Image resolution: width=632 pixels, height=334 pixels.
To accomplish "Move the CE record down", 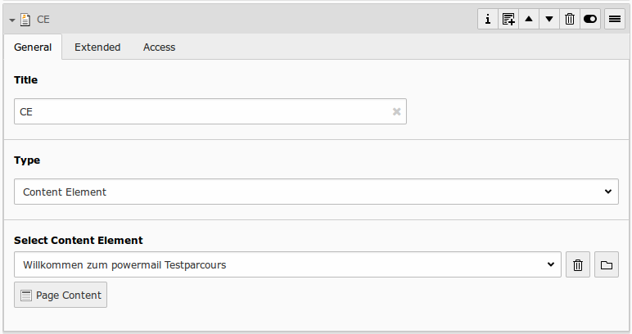I will [x=549, y=19].
